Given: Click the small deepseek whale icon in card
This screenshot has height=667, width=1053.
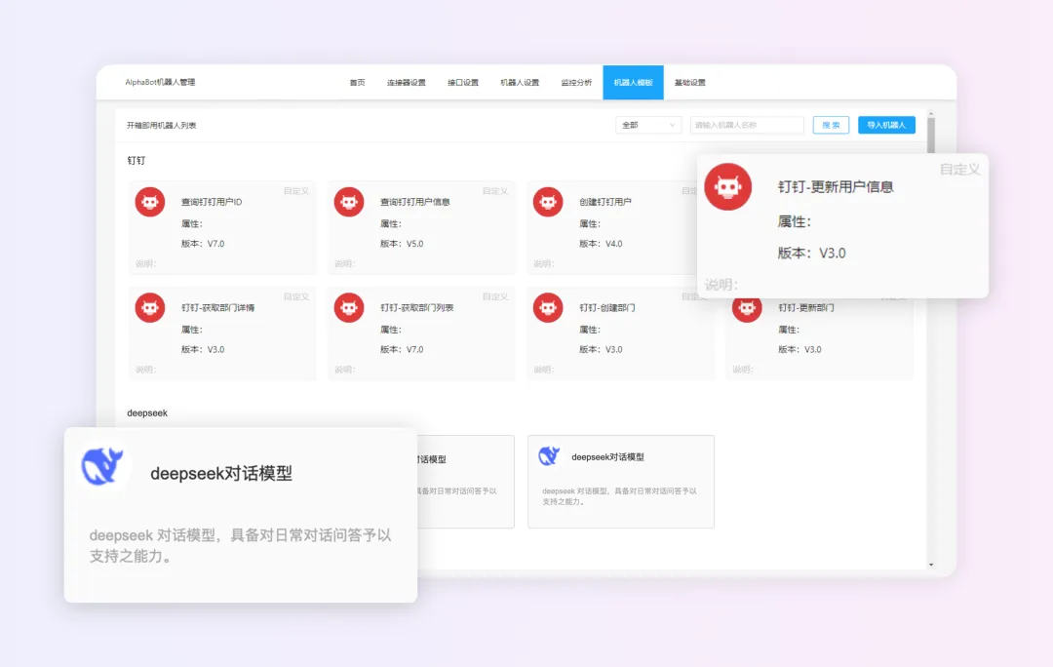Looking at the screenshot, I should coord(549,455).
